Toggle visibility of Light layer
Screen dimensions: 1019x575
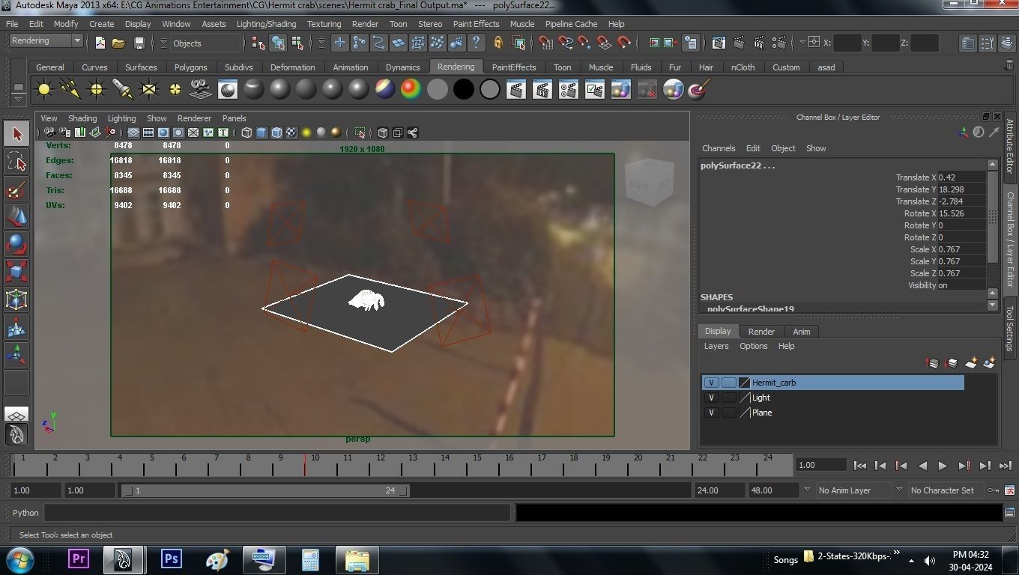(710, 398)
